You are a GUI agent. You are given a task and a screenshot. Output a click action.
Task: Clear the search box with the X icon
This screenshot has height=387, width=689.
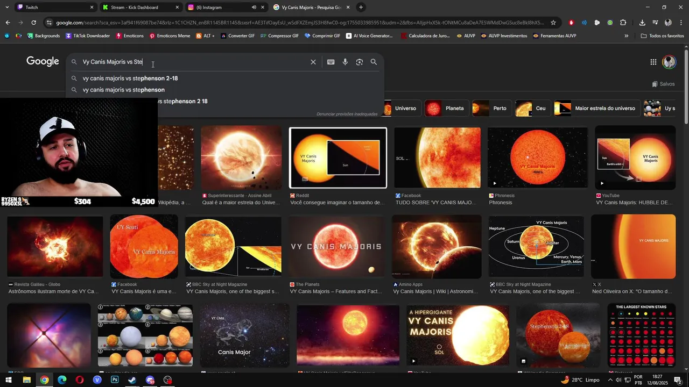313,62
